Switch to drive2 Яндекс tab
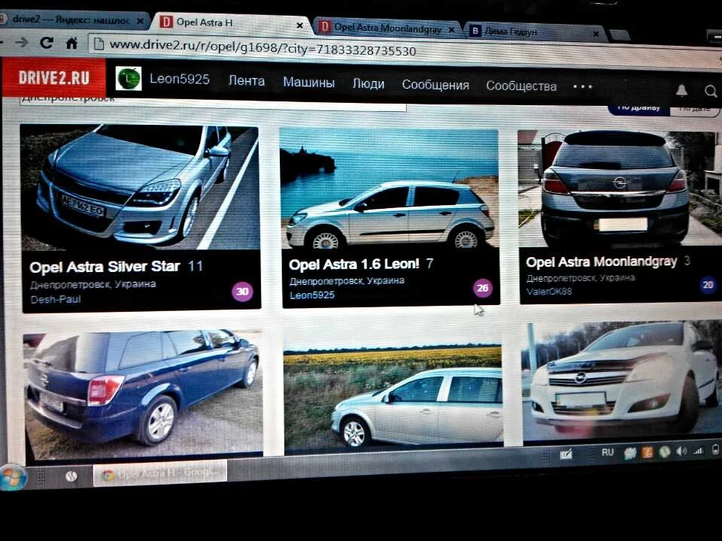722x541 pixels. tap(71, 20)
